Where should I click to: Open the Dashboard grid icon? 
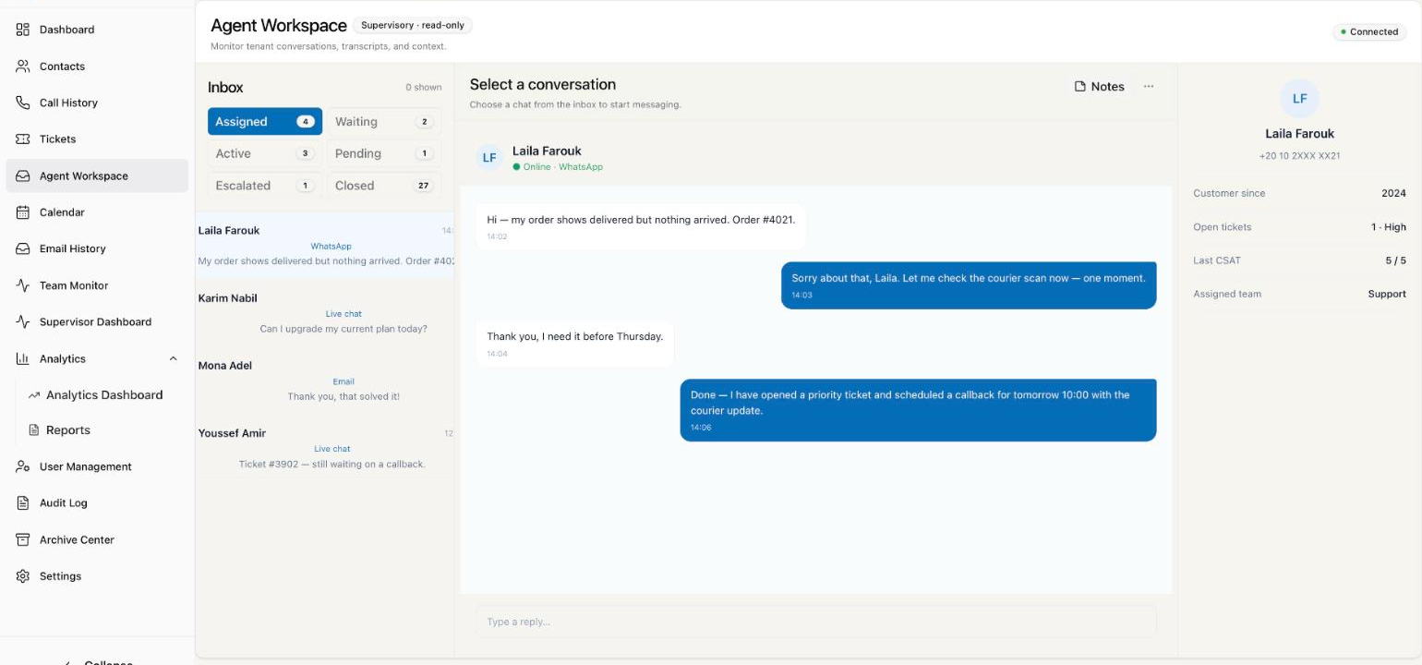[x=23, y=30]
